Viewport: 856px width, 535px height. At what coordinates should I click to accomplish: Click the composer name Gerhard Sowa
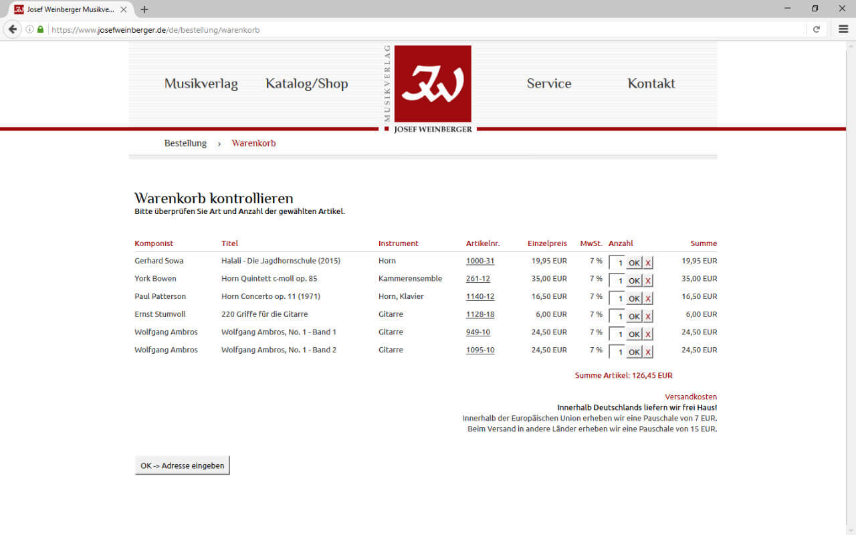point(159,261)
